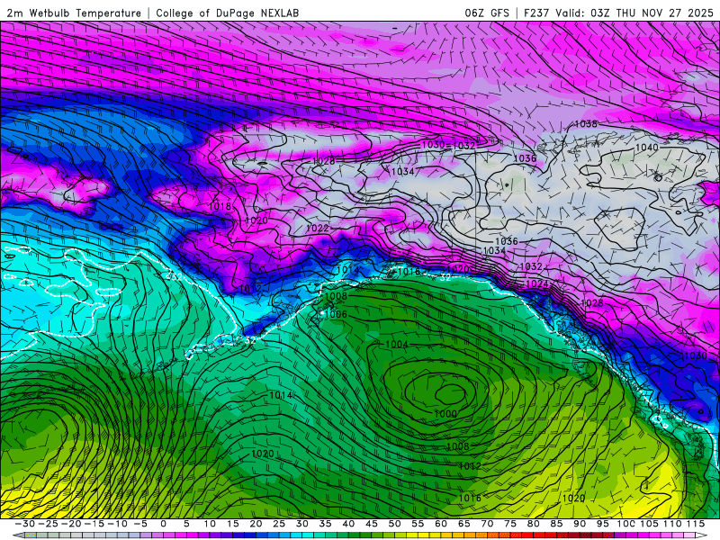Click the 70 value on the color scale
This screenshot has height=540, width=720.
[x=487, y=524]
